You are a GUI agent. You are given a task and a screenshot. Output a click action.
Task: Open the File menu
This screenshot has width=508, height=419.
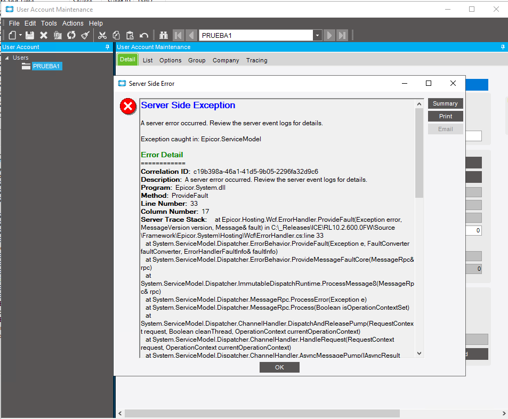(14, 23)
